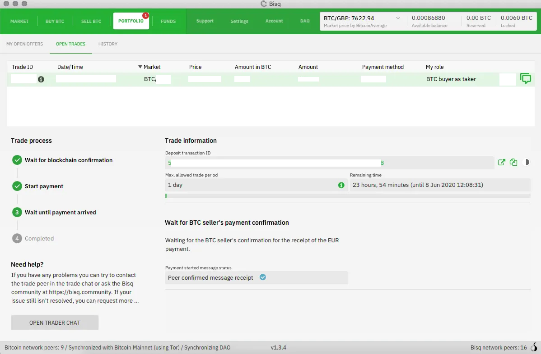Open the Funds section

coord(168,22)
